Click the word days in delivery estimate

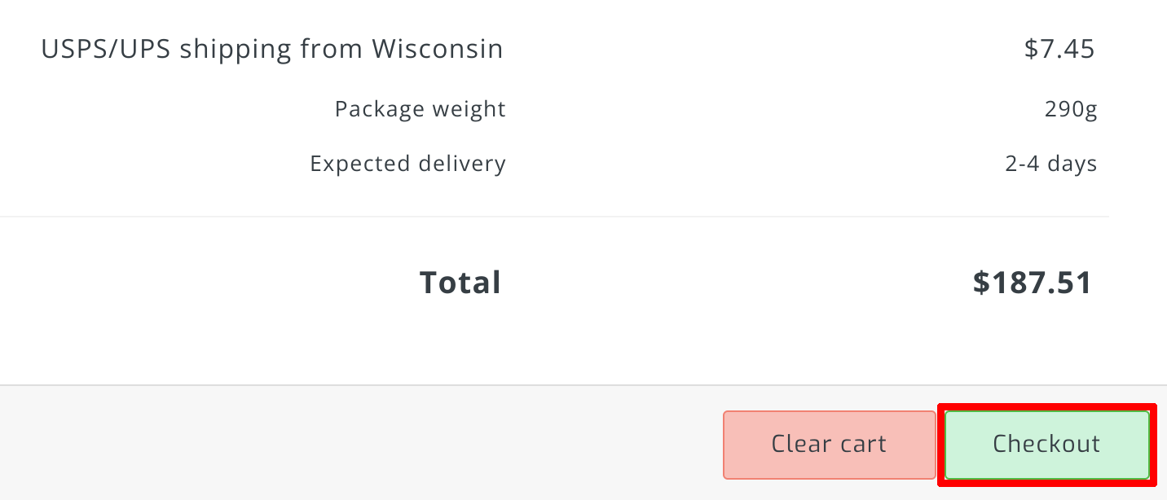(1072, 164)
